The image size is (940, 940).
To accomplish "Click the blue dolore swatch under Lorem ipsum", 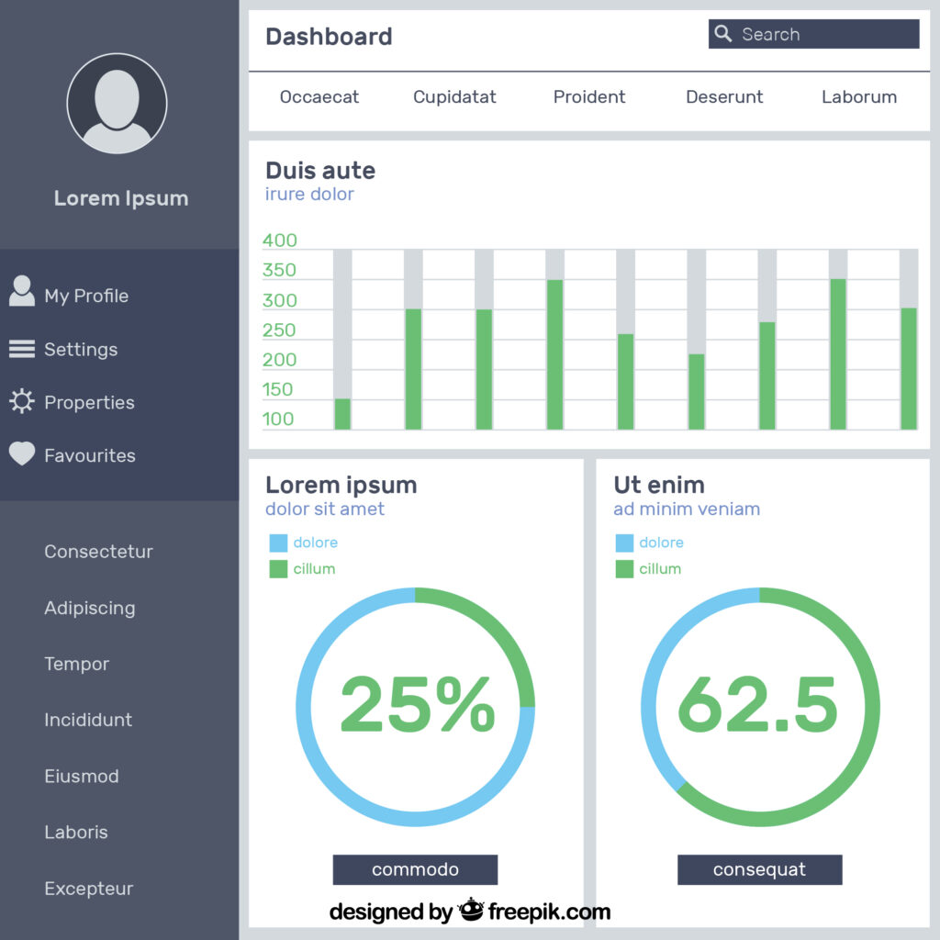I will pyautogui.click(x=278, y=543).
